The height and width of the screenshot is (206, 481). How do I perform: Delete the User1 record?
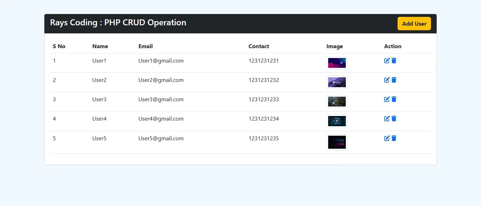point(394,60)
